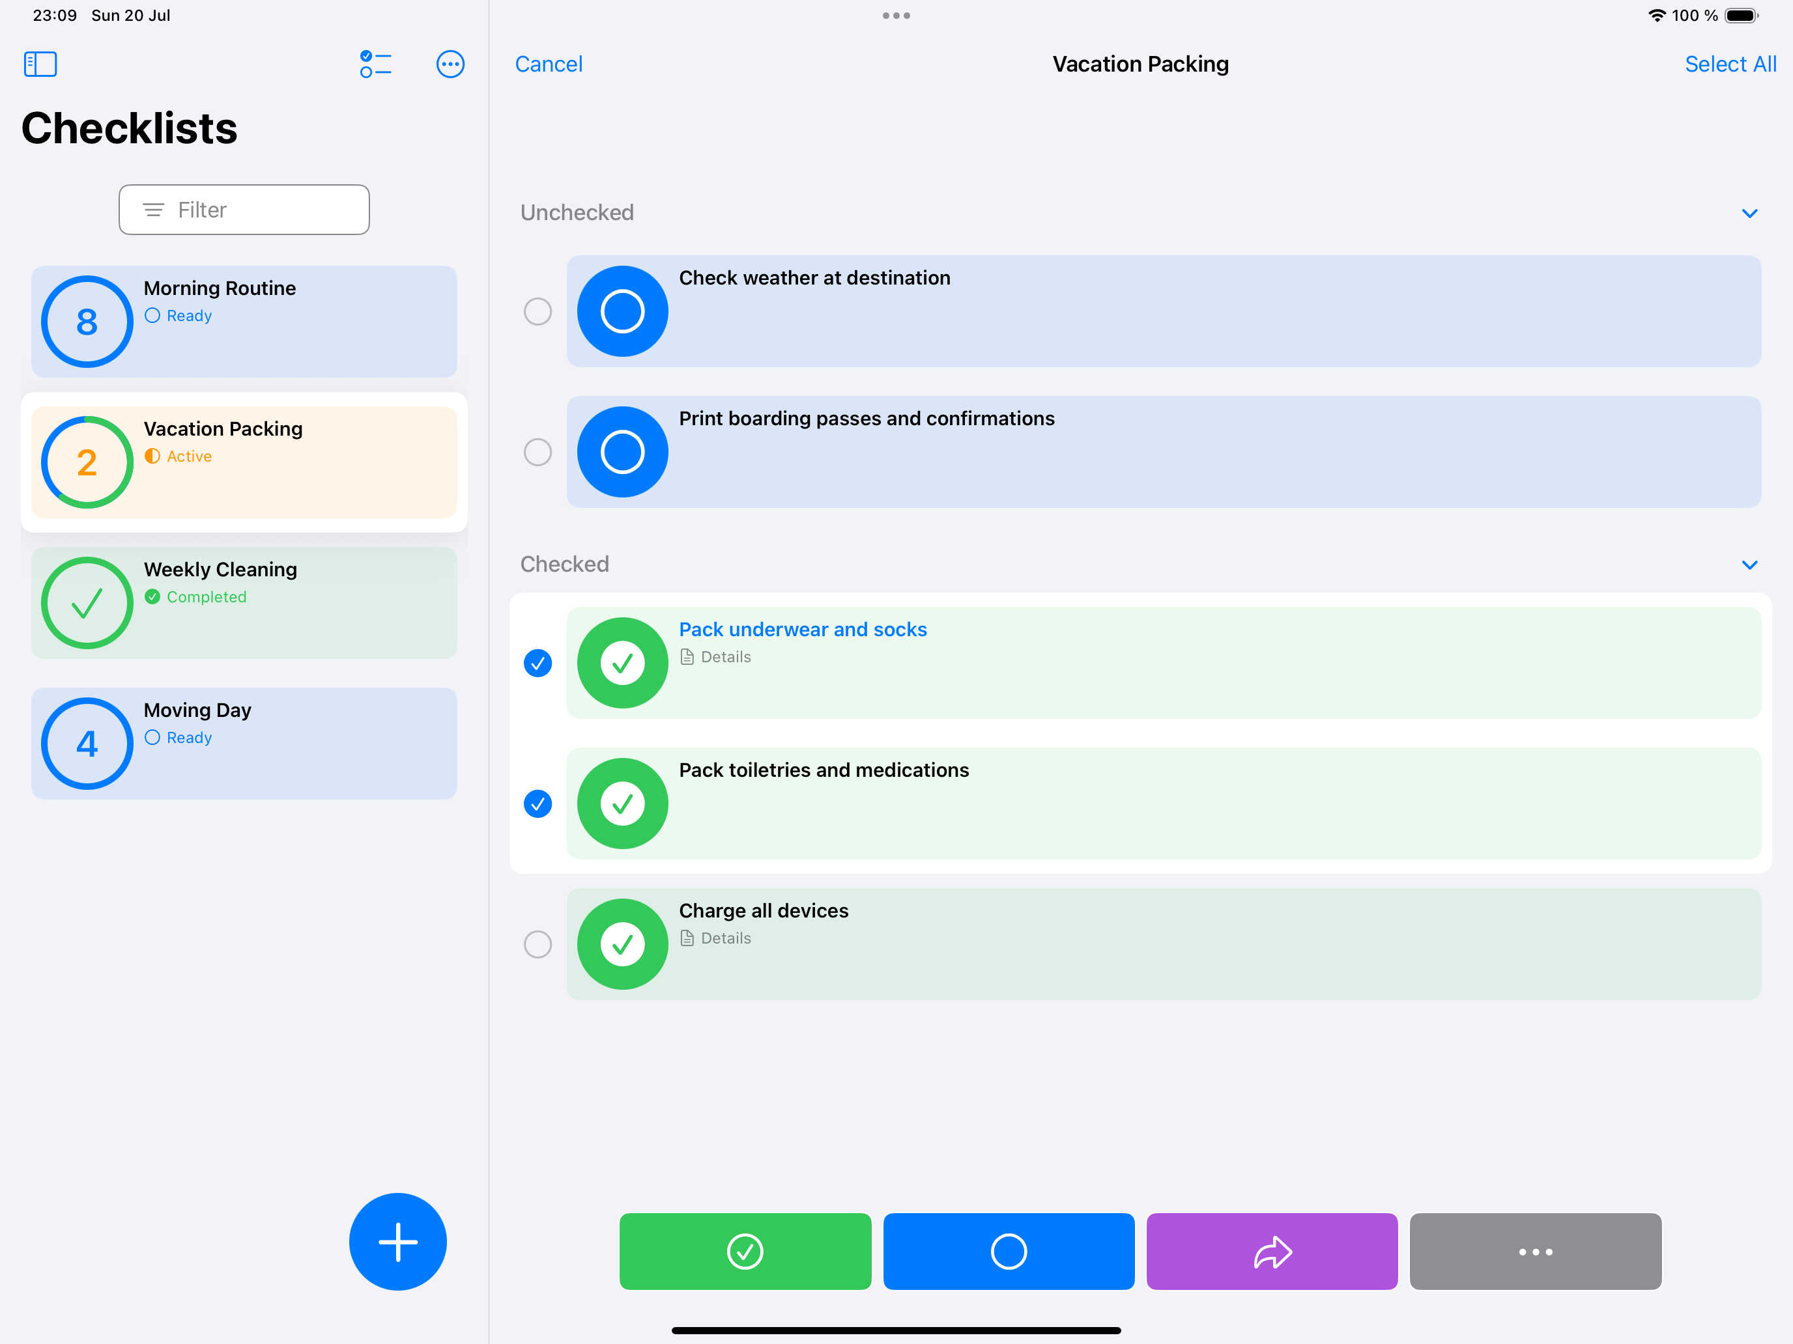Tap the Vacation Packing progress ring
This screenshot has width=1793, height=1344.
(87, 462)
